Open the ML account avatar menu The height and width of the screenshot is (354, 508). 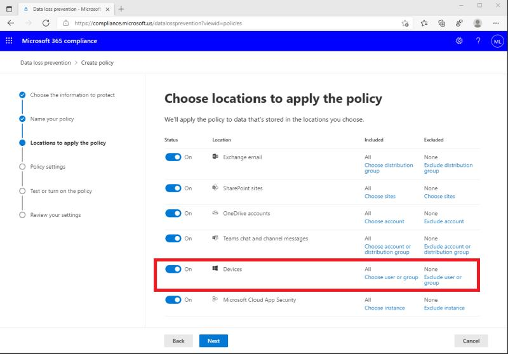coord(497,41)
